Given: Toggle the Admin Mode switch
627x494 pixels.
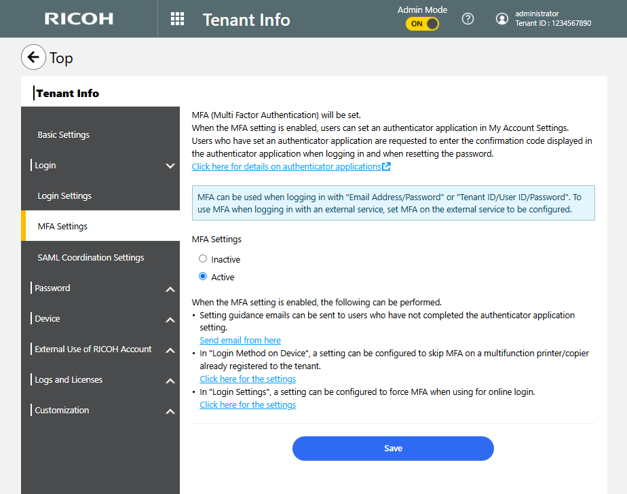Looking at the screenshot, I should click(422, 24).
